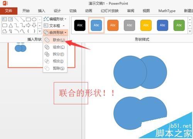Switch to the 切换 (Transitions) tab
The width and height of the screenshot is (193, 139).
tap(73, 11)
